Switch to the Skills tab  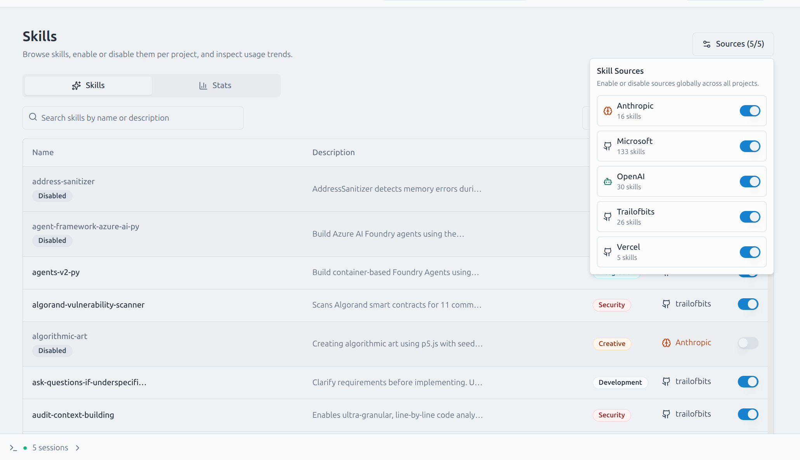(x=88, y=86)
